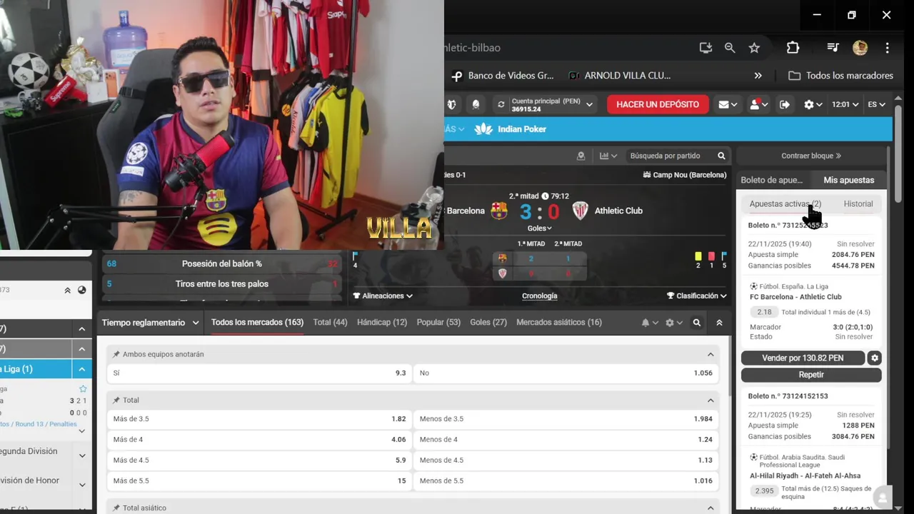Viewport: 914px width, 514px height.
Task: Show hidden bookmarks with double chevron
Action: 758,76
